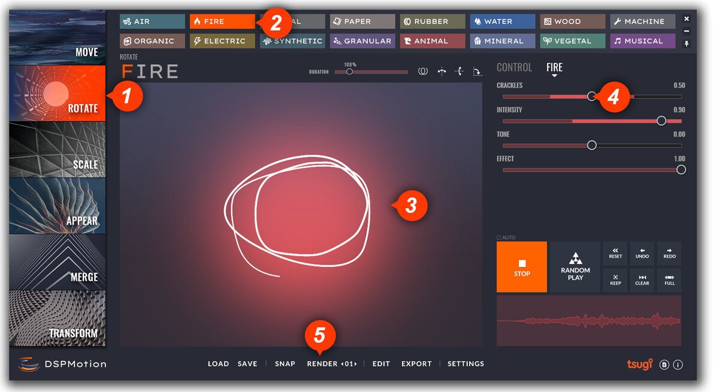Select the VEGETAL material category
Viewport: 719px width, 392px height.
pos(573,41)
